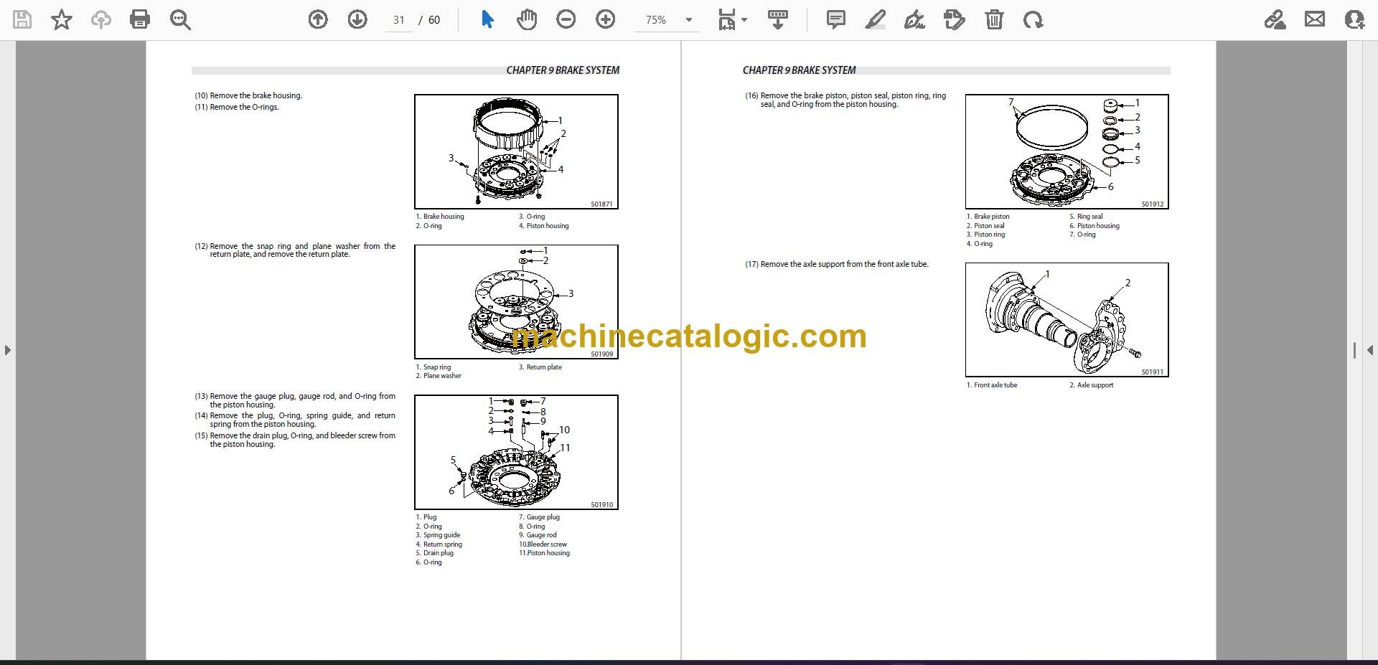
Task: Click the "3. Piston ring" legend label
Action: coord(985,235)
